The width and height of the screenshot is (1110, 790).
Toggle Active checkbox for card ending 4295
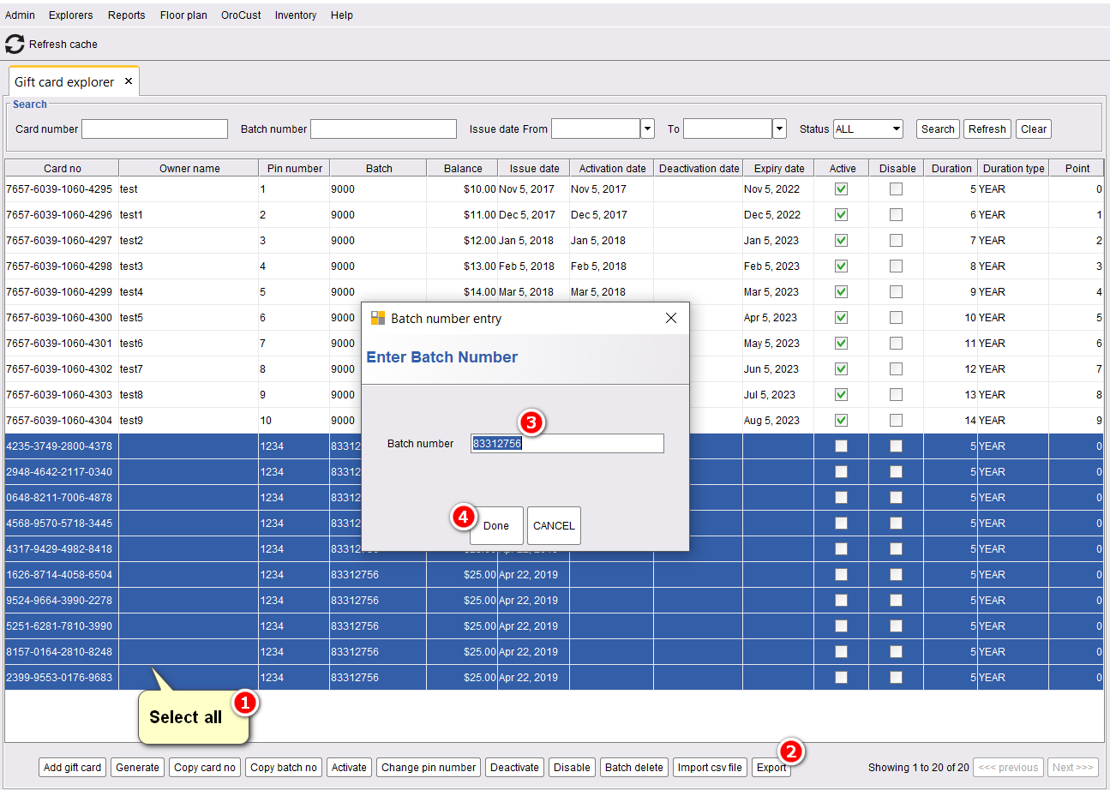(841, 189)
